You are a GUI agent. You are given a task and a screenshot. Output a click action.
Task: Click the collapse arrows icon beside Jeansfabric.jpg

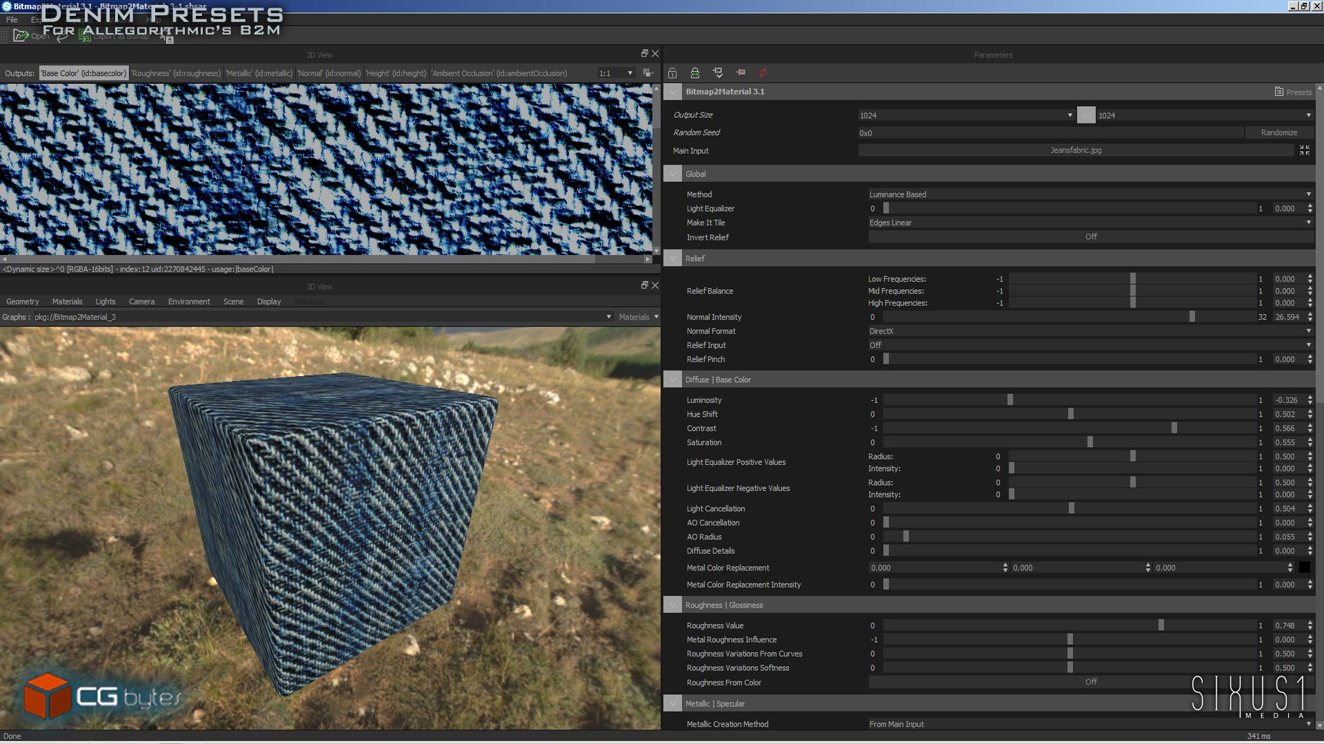click(1305, 150)
